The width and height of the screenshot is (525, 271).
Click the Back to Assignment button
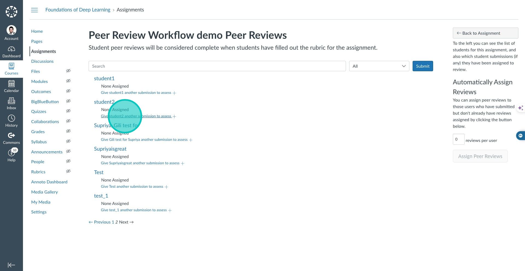point(485,33)
